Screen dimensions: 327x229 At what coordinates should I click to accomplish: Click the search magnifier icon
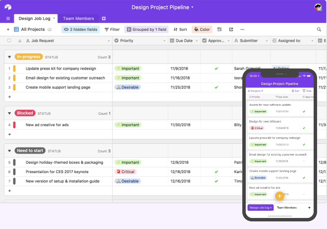coord(319,29)
